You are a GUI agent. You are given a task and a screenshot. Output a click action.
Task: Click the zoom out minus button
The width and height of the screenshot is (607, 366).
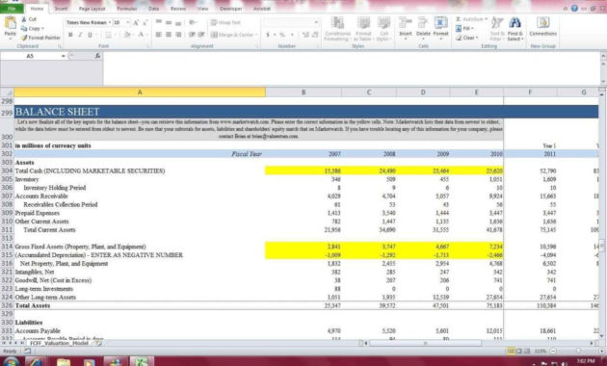click(553, 351)
